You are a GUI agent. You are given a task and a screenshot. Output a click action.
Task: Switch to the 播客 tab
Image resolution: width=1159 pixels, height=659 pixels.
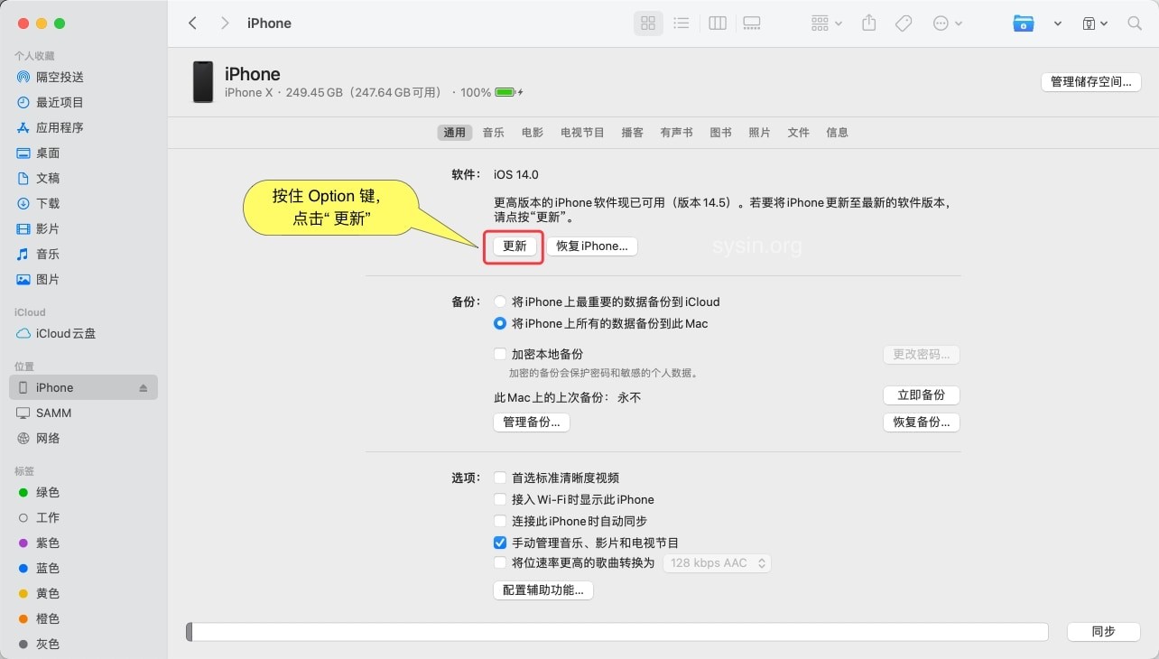(x=633, y=133)
